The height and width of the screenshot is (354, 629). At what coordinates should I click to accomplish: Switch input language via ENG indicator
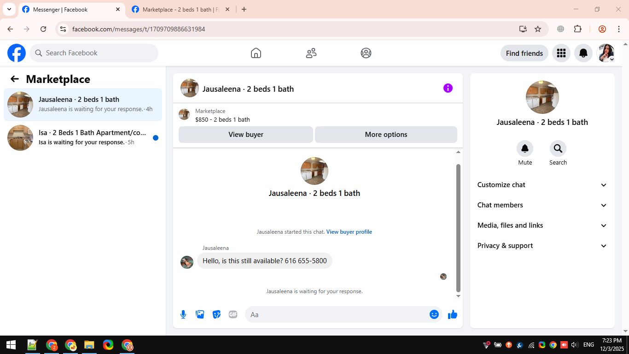pos(588,345)
